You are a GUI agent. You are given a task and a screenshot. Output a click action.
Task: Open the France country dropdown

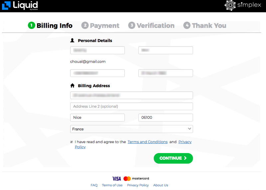[x=131, y=129]
